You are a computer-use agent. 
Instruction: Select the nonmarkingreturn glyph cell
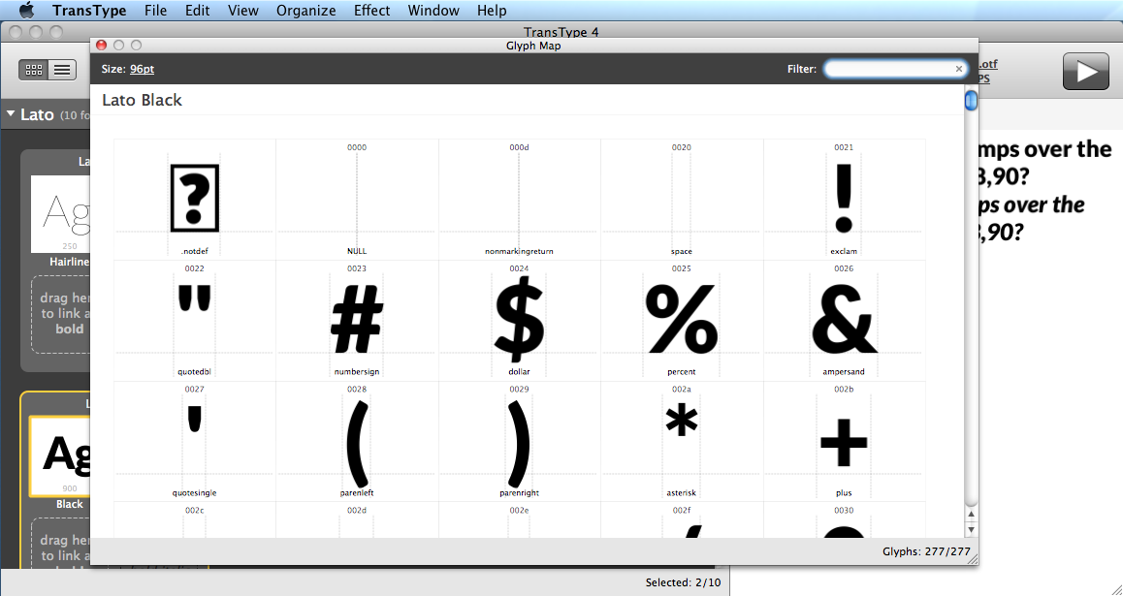tap(519, 199)
